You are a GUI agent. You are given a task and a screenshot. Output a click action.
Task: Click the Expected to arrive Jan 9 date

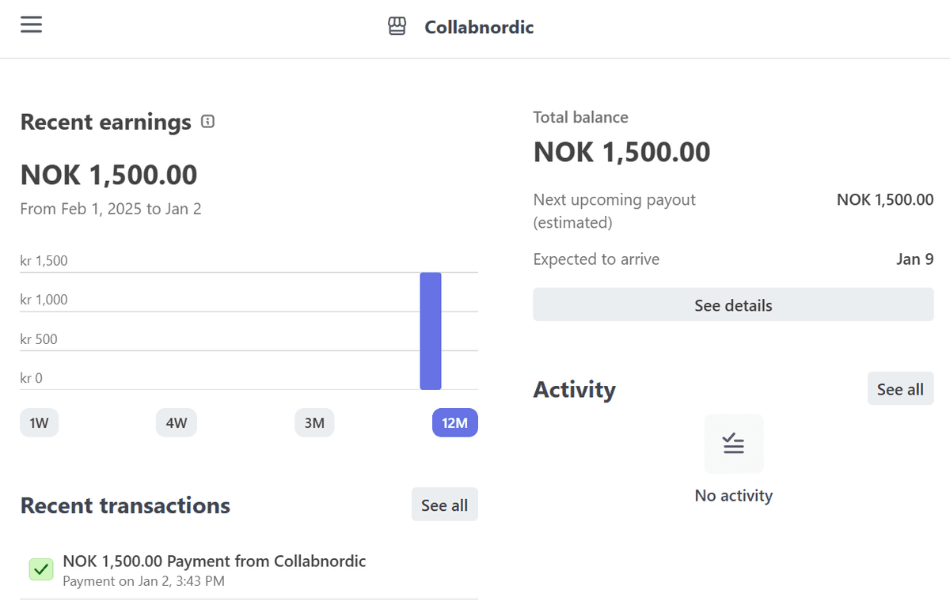[915, 259]
